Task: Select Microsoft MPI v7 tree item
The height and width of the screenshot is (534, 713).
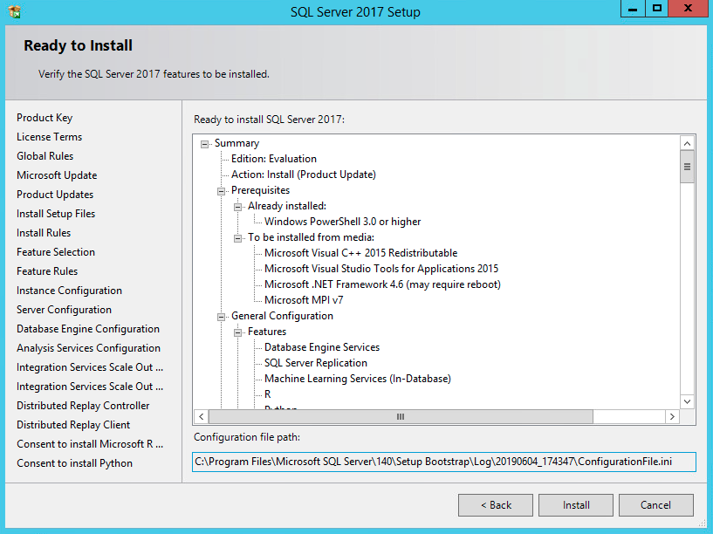Action: point(304,300)
